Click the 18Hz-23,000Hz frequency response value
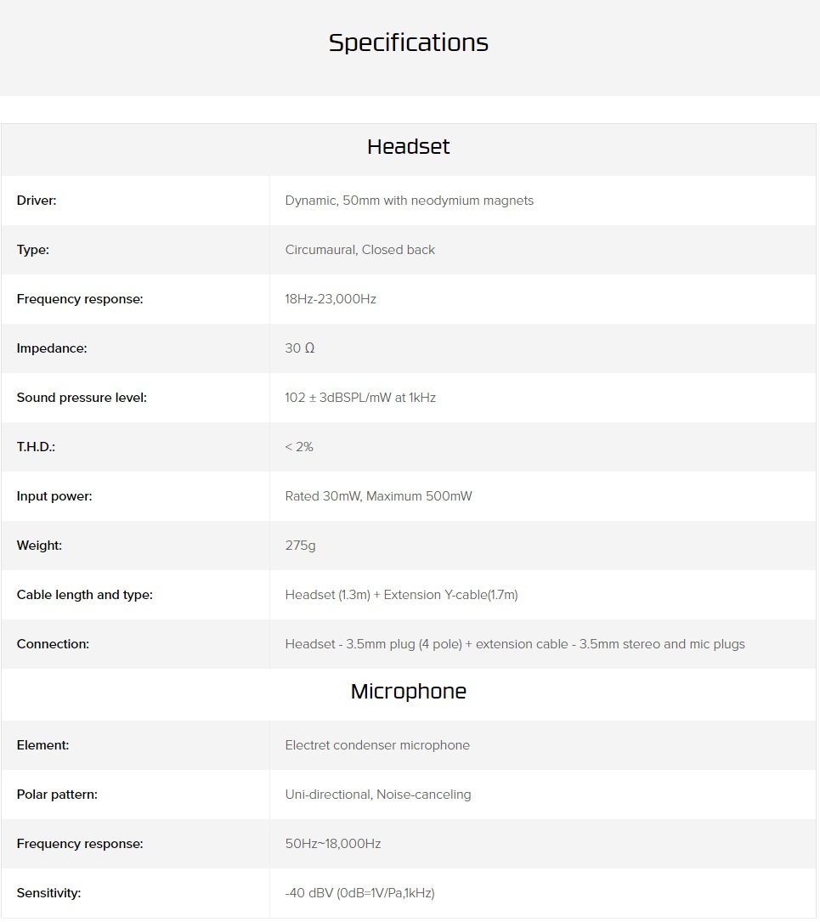The image size is (820, 922). [331, 299]
